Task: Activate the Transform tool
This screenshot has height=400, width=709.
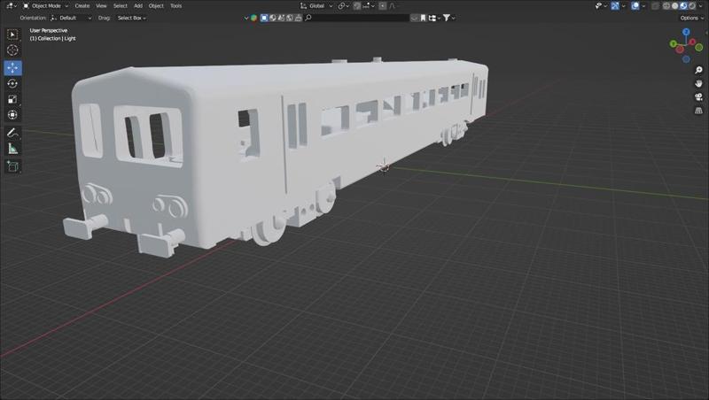Action: pyautogui.click(x=12, y=115)
